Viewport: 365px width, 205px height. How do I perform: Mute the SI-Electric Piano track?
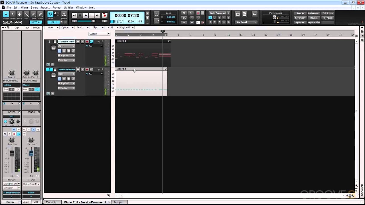click(x=78, y=42)
